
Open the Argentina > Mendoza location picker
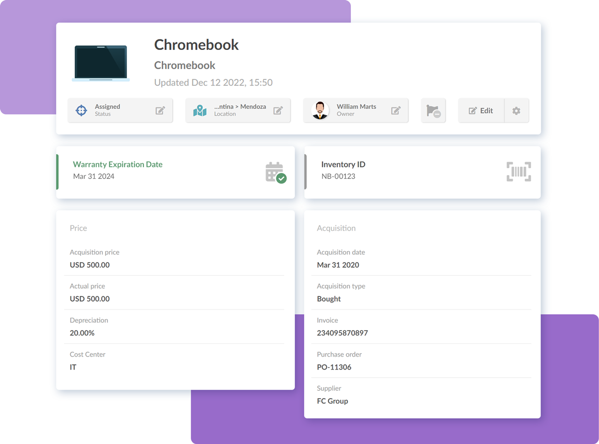tap(238, 110)
